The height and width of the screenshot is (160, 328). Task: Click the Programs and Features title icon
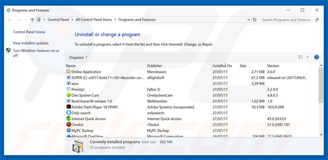(x=9, y=10)
